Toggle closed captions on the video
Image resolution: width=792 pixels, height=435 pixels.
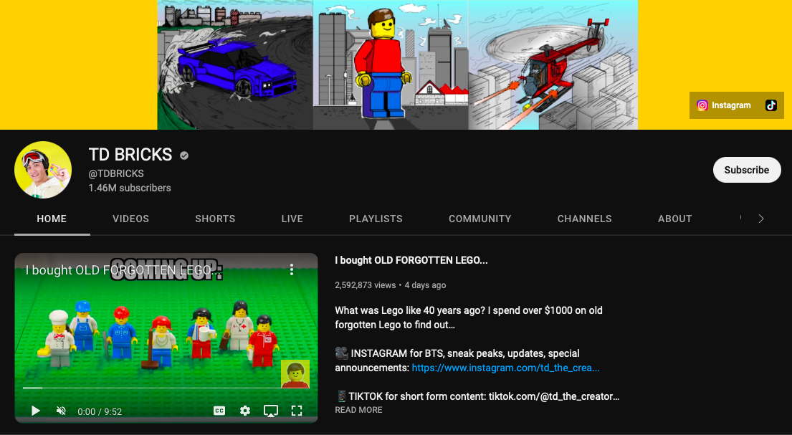(x=219, y=411)
